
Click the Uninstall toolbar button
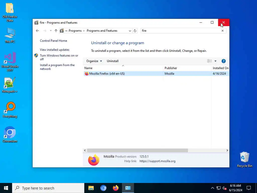pos(113,61)
